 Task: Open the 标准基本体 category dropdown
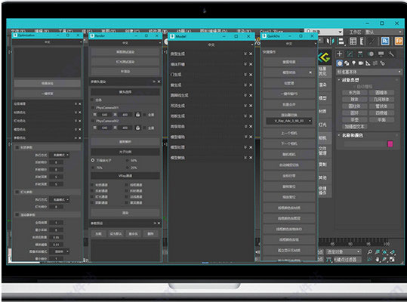coord(368,72)
